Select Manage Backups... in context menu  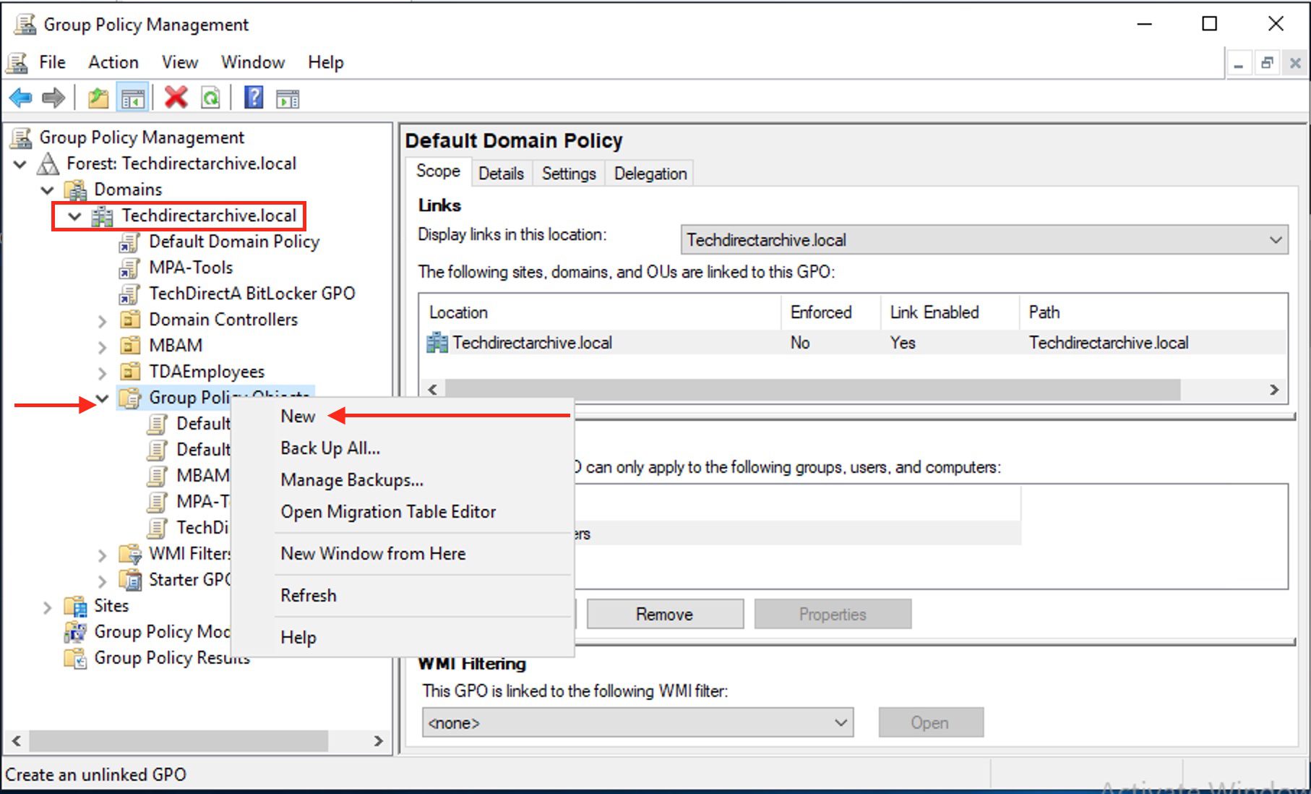[x=352, y=480]
